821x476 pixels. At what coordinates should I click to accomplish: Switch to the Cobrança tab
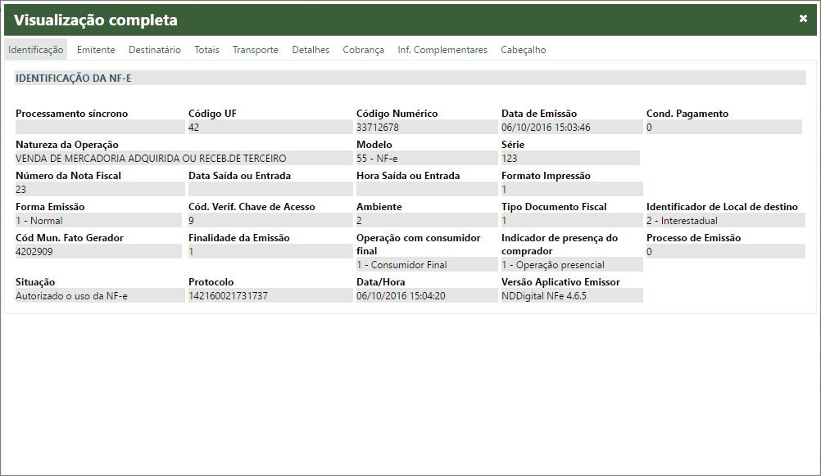pyautogui.click(x=364, y=50)
